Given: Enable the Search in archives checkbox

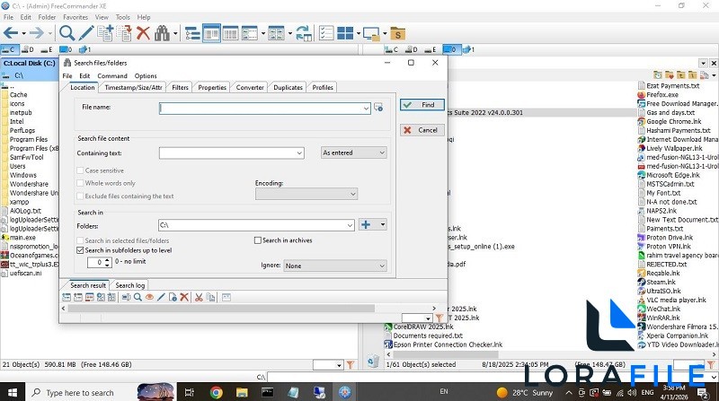Looking at the screenshot, I should (258, 240).
